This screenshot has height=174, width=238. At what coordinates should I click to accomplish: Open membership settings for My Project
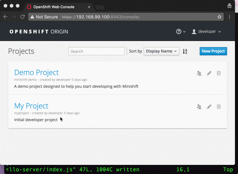(x=199, y=107)
